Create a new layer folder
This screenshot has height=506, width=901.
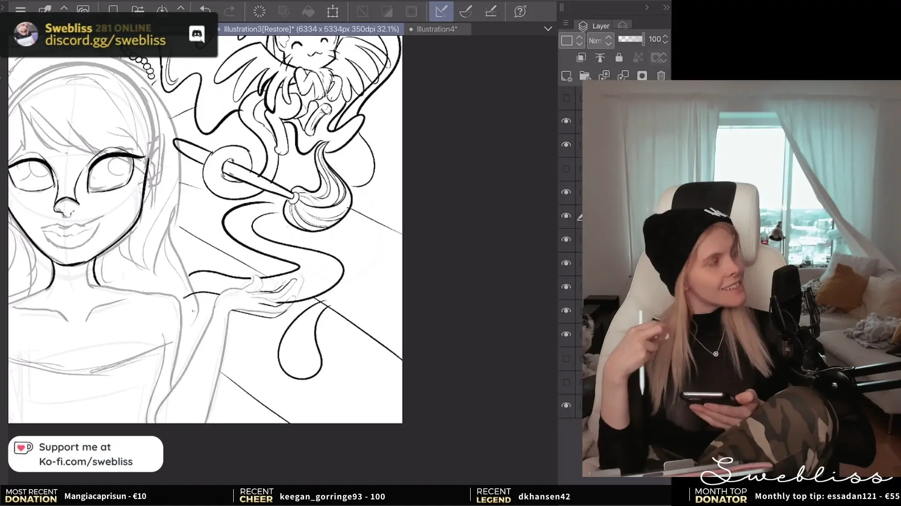[585, 76]
